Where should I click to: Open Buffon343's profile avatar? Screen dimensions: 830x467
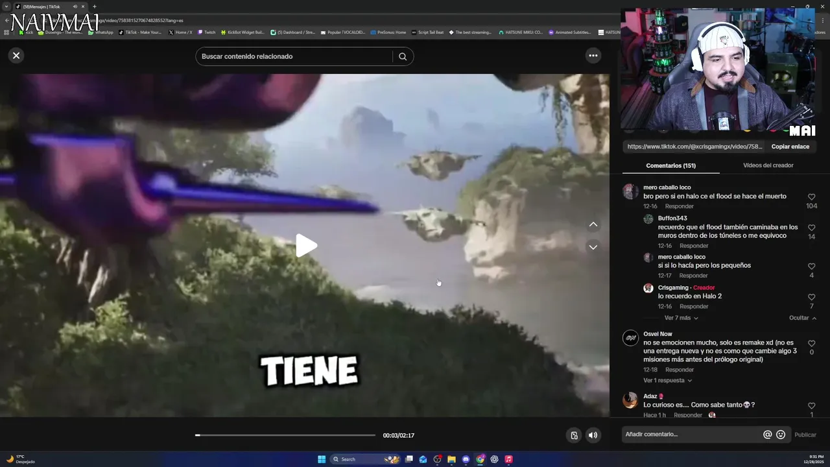pos(648,219)
